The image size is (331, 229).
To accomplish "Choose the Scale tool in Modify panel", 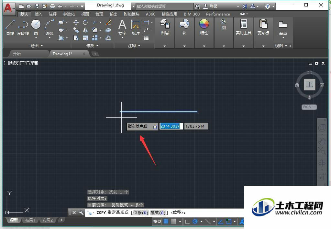I will [x=85, y=38].
